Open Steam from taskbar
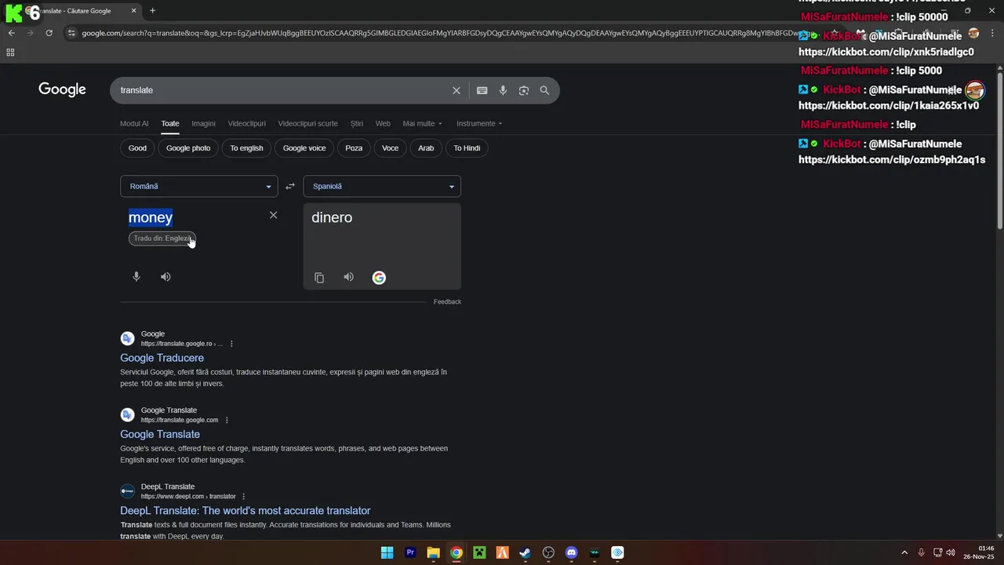 526,552
